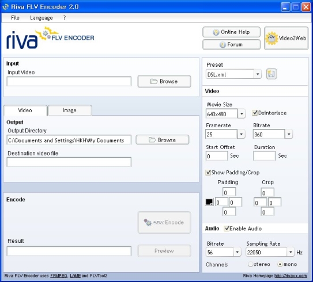313x282 pixels.
Task: Click the bottom Crop value field
Action: coord(267,212)
